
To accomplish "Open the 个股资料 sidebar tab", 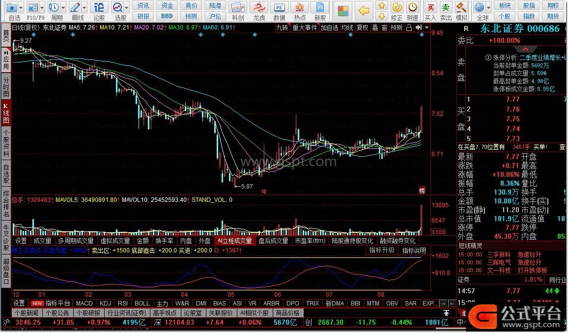I will [6, 143].
